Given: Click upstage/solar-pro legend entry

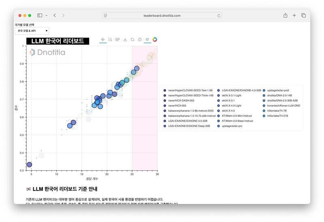Looking at the screenshot, I should 230,126.
